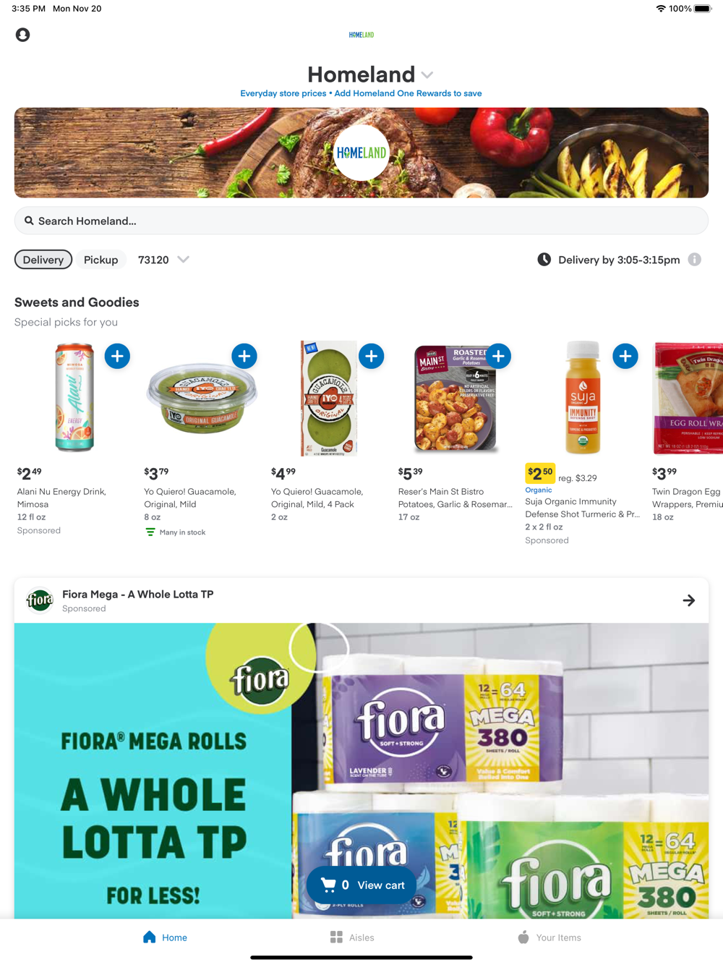This screenshot has width=723, height=965.
Task: Add Yo Quiero Guacamole 8 oz to cart
Action: 244,356
